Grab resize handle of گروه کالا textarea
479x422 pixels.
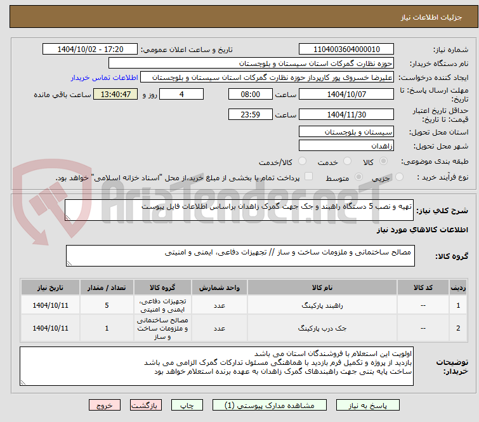[x=69, y=263]
